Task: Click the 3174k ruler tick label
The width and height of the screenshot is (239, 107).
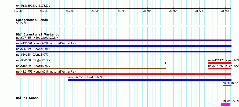Action: pos(121,11)
